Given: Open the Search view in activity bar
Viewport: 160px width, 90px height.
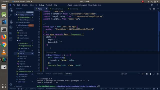Looking at the screenshot, I should pyautogui.click(x=11, y=15).
